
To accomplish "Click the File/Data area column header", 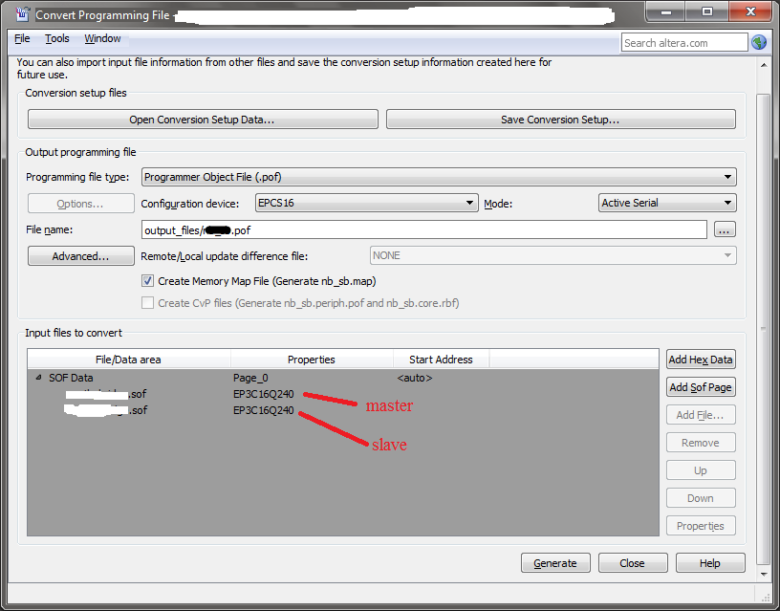I will tap(129, 360).
